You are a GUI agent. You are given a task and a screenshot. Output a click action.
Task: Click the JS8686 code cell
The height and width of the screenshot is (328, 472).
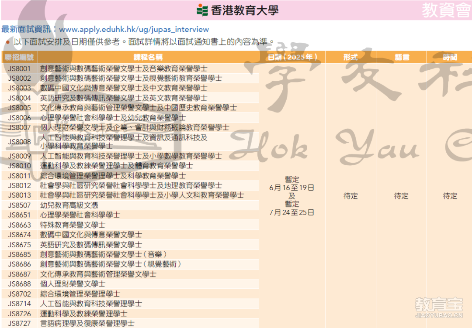(x=19, y=264)
